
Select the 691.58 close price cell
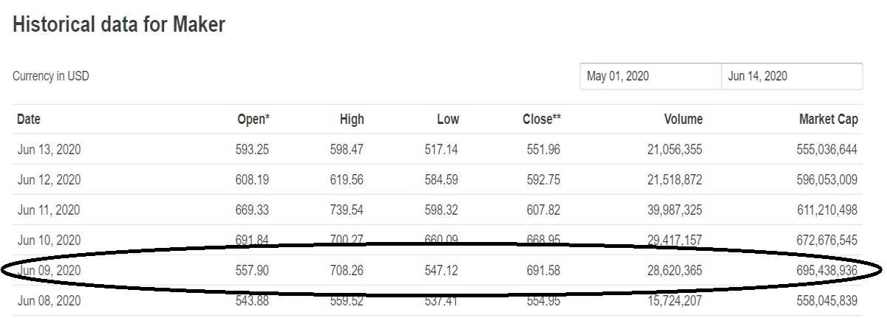coord(542,271)
